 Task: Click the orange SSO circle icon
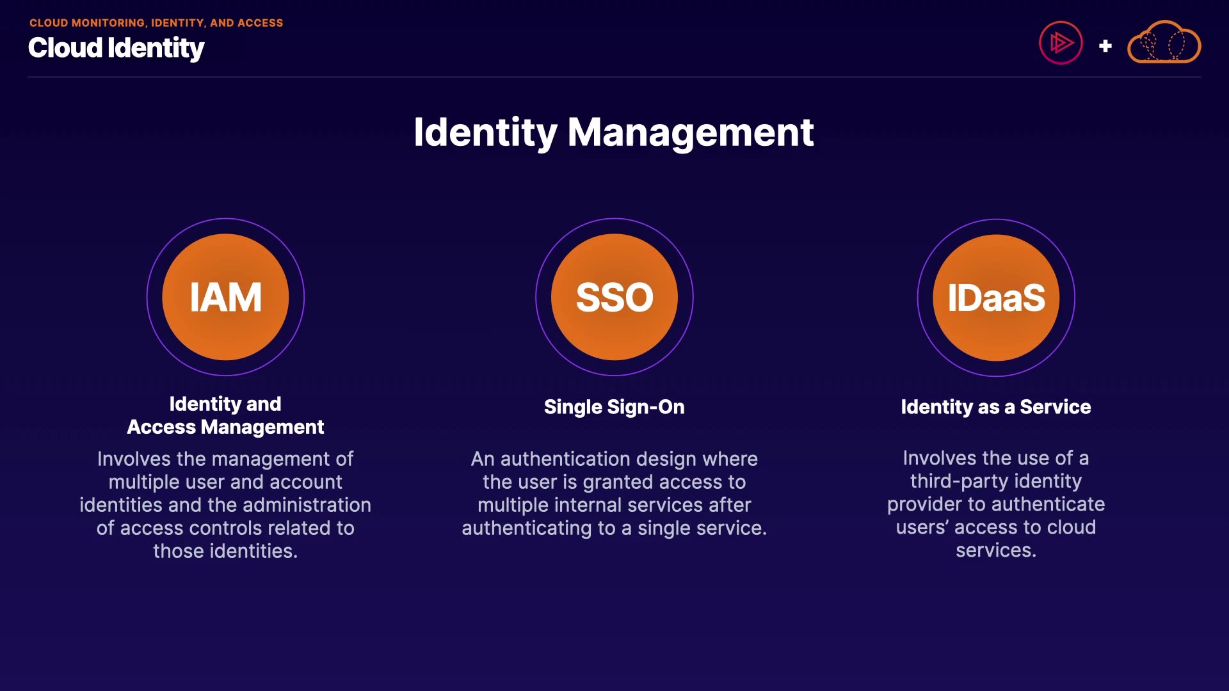click(614, 297)
